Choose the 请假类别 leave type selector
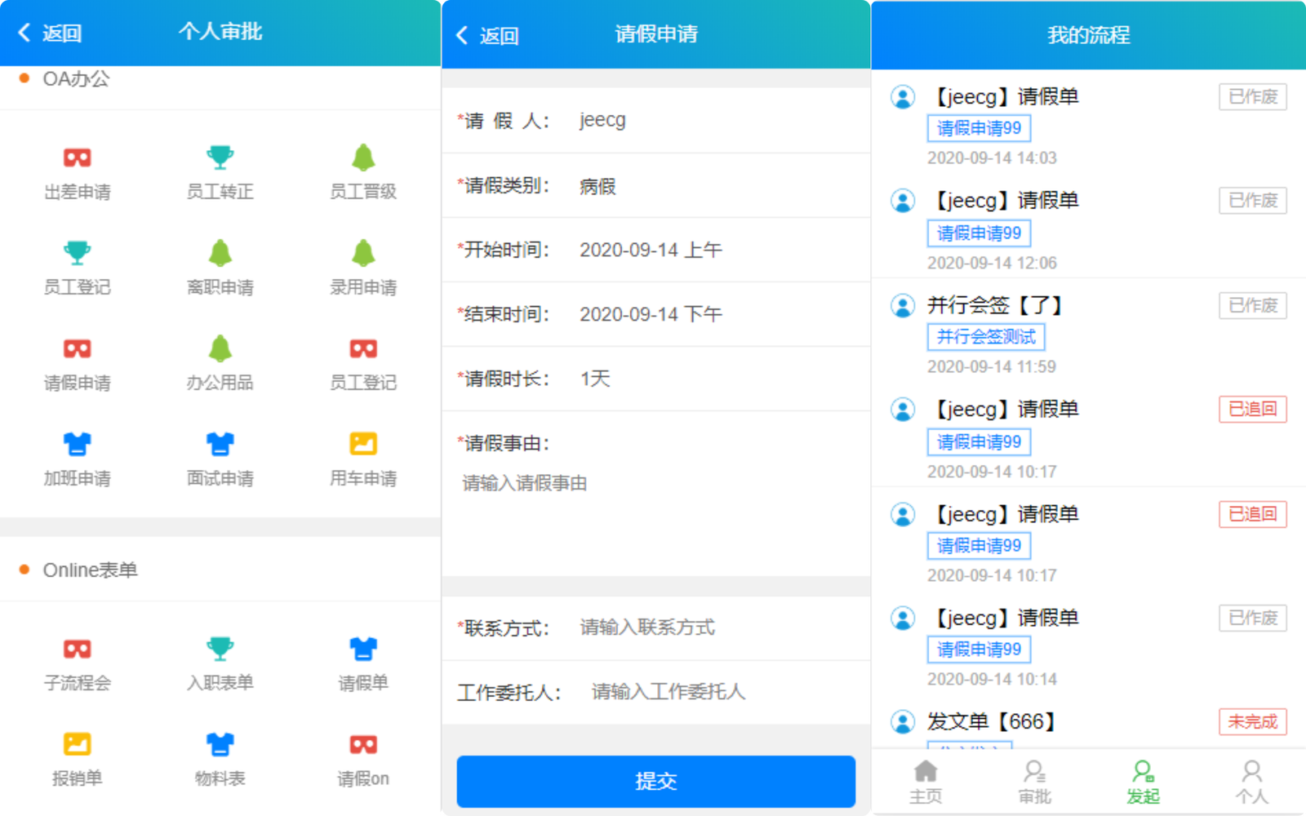 coord(655,185)
